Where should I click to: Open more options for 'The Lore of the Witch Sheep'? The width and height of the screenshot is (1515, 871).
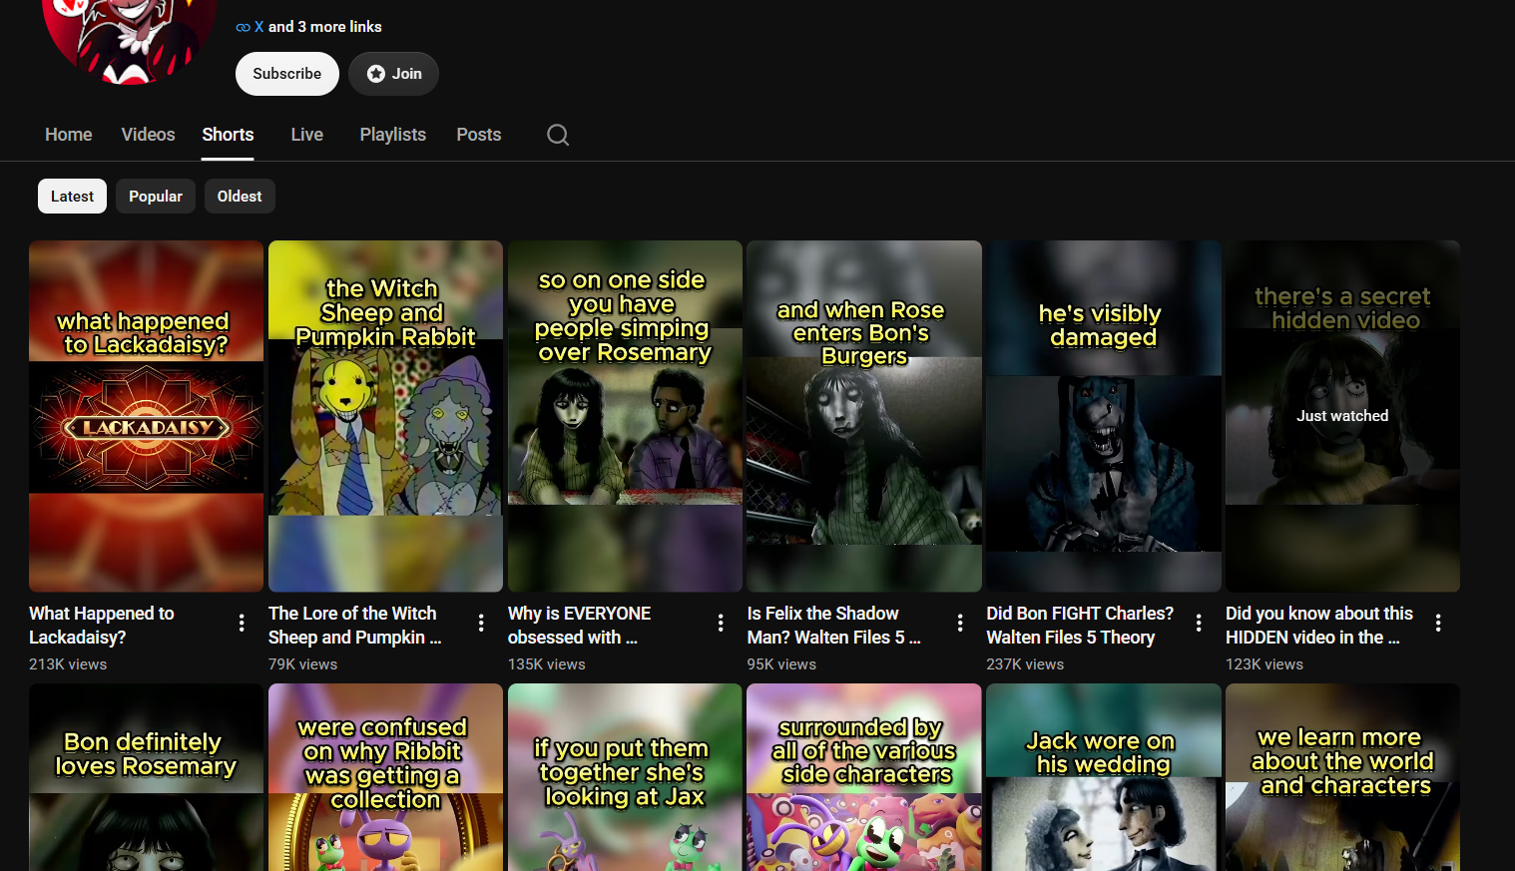coord(481,624)
